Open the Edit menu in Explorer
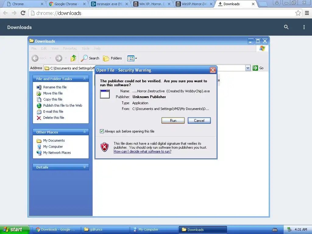The height and width of the screenshot is (234, 312). [x=44, y=48]
